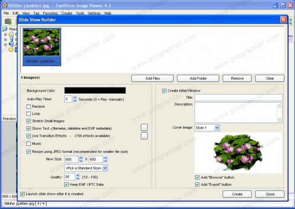This screenshot has width=295, height=209.
Task: Click the cover image preview
Action: coord(238,153)
